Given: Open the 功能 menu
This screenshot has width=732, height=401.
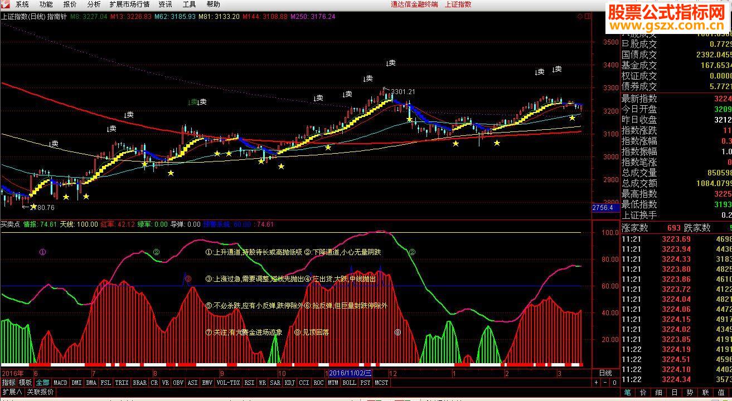Looking at the screenshot, I should click(46, 4).
